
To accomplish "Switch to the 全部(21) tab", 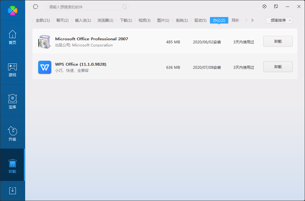I will 43,20.
